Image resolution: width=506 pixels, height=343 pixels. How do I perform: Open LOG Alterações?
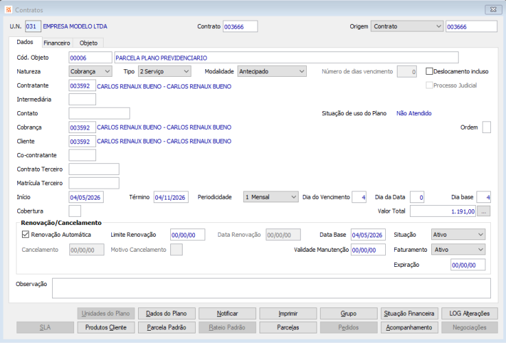click(470, 314)
